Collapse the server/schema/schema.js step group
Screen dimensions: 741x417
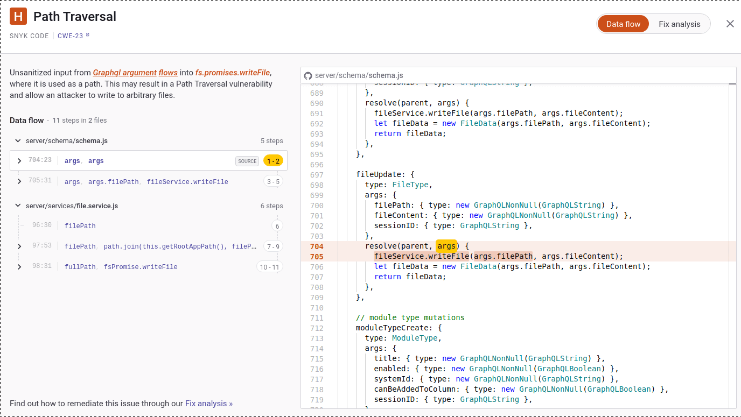click(17, 140)
